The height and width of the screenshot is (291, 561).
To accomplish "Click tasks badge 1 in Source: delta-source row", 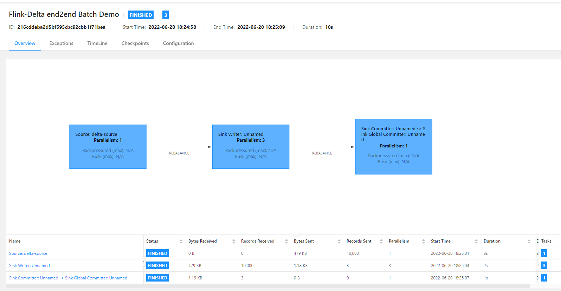I will click(x=544, y=253).
